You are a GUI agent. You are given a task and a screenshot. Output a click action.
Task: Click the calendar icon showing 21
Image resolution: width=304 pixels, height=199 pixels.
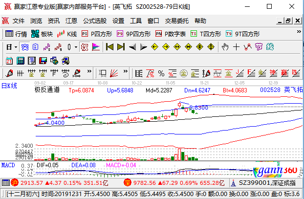(9, 60)
